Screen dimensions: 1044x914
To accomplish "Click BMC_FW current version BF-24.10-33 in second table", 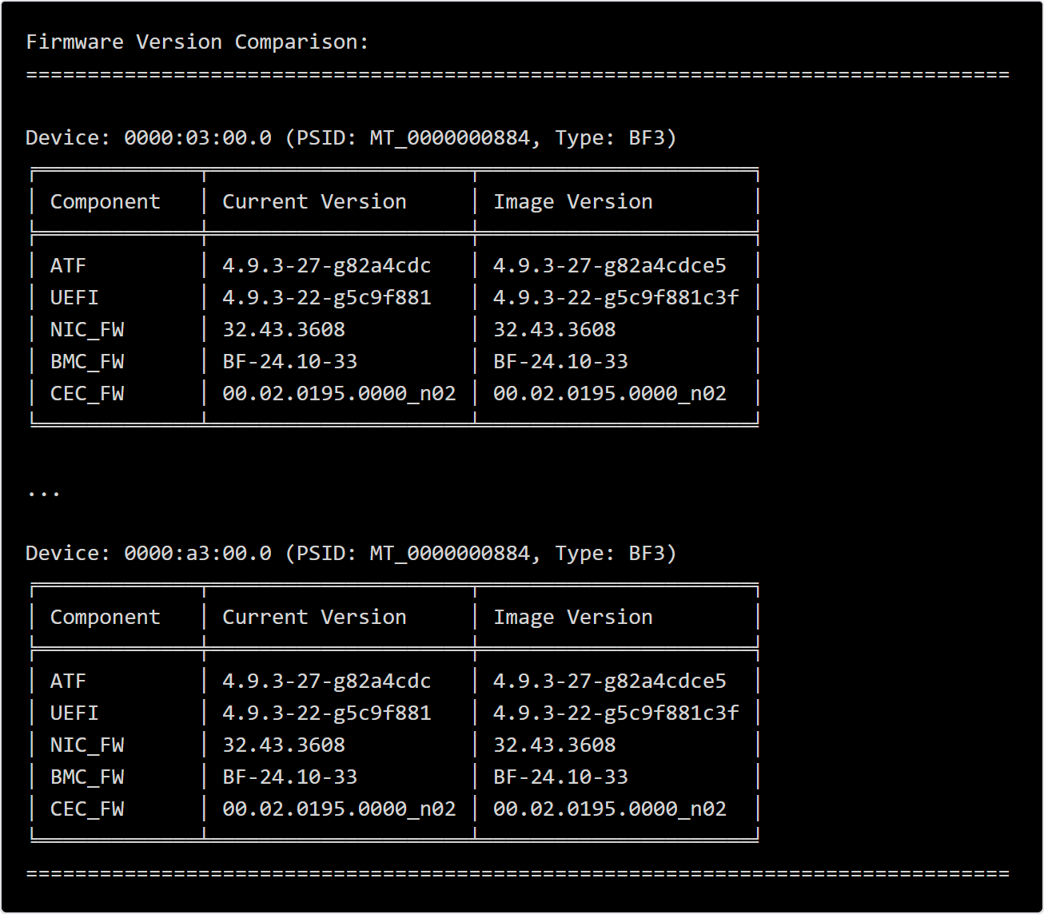I will [x=289, y=777].
